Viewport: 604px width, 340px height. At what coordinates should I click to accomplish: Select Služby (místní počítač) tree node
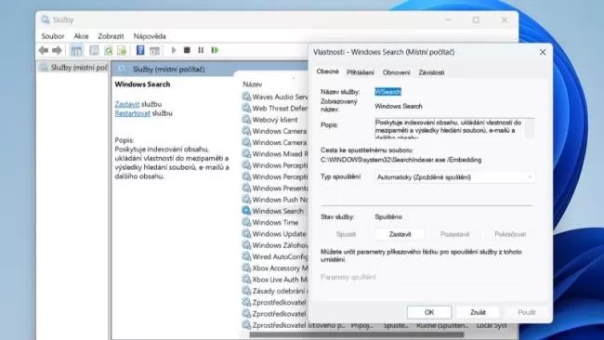(74, 68)
